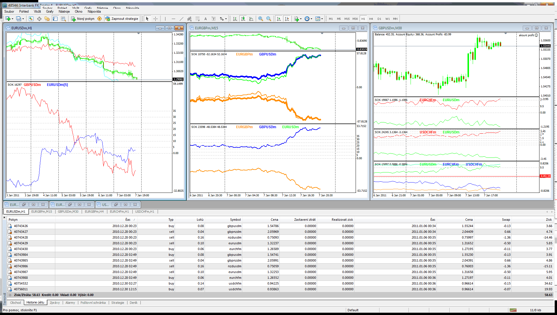
Task: Click the Nový pokyn new order button
Action: click(83, 19)
